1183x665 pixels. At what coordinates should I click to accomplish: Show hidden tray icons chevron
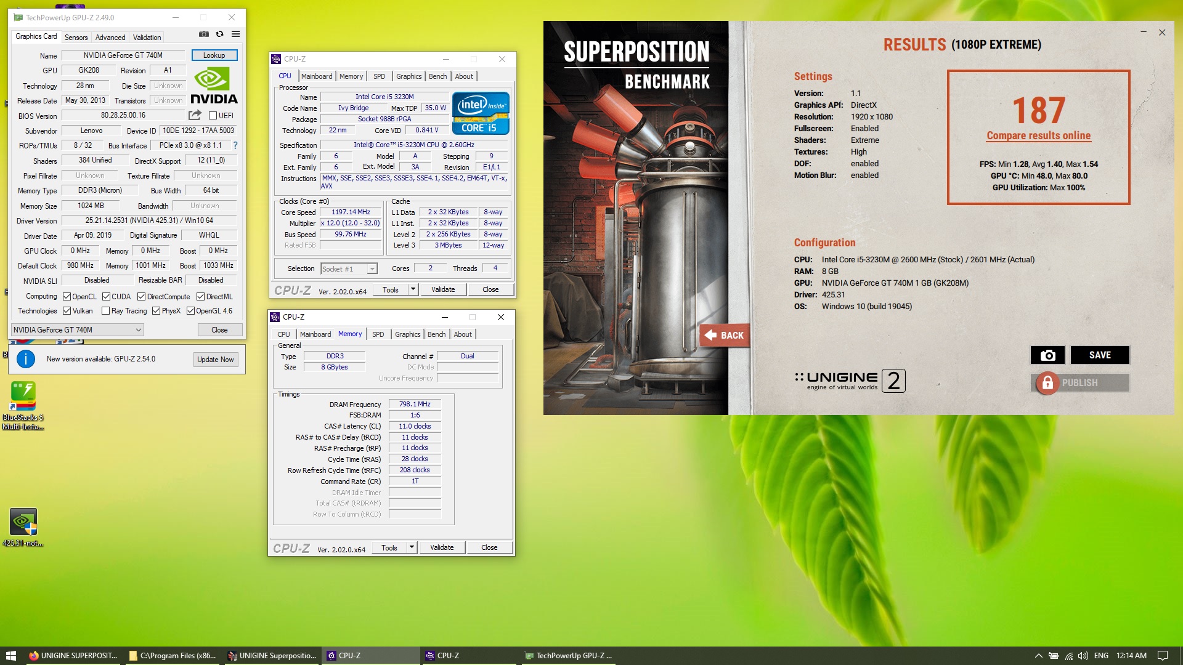[x=1038, y=656]
